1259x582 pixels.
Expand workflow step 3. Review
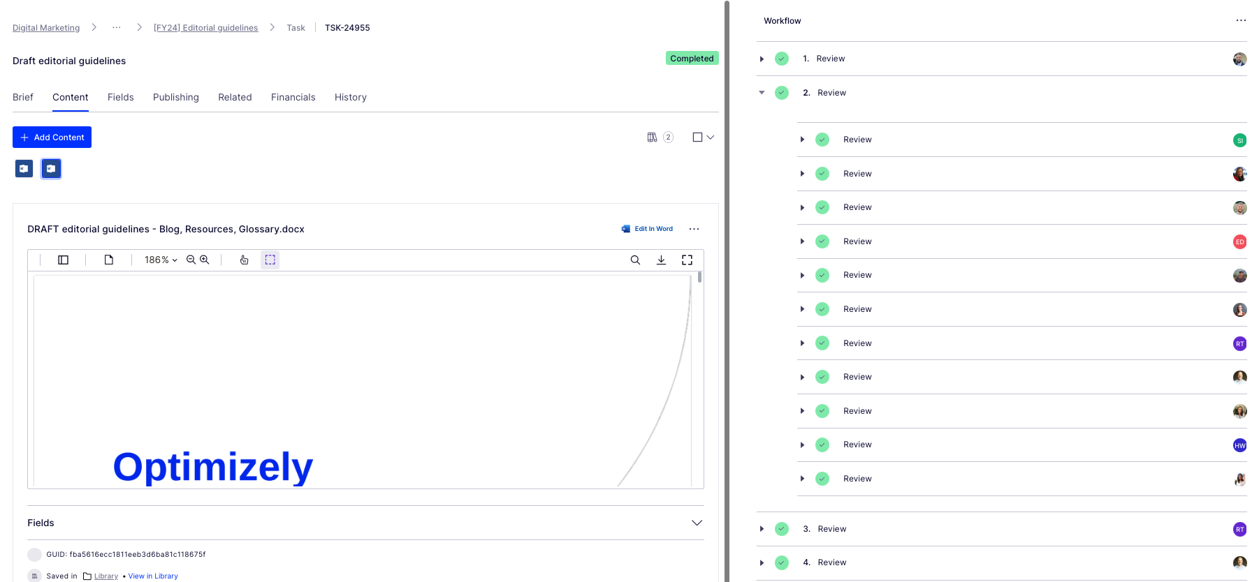click(762, 529)
